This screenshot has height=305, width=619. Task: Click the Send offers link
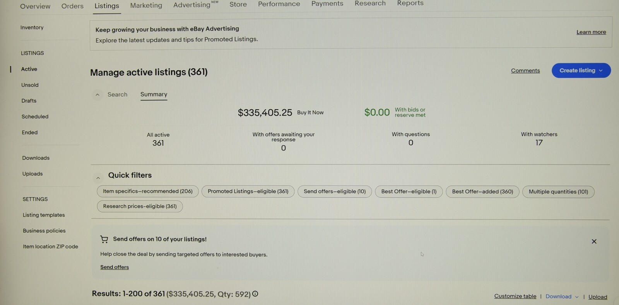click(115, 267)
